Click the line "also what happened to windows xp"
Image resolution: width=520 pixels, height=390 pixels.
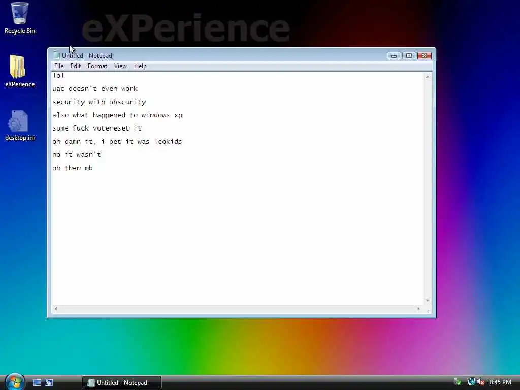(117, 115)
